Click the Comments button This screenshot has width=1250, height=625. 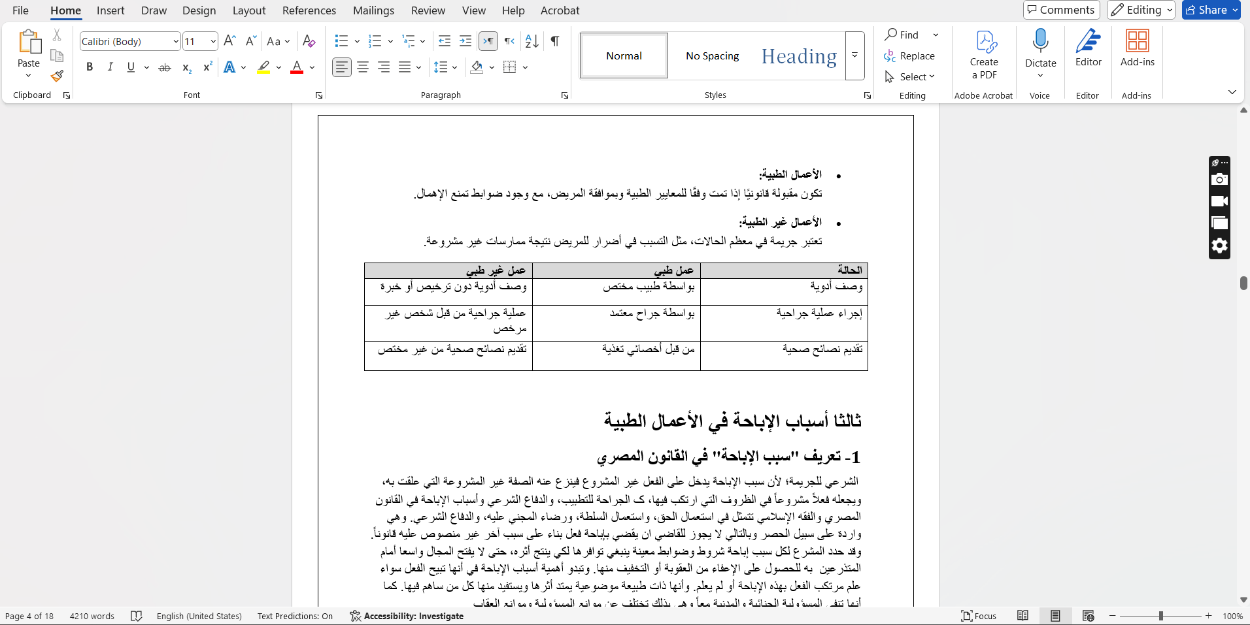point(1062,10)
